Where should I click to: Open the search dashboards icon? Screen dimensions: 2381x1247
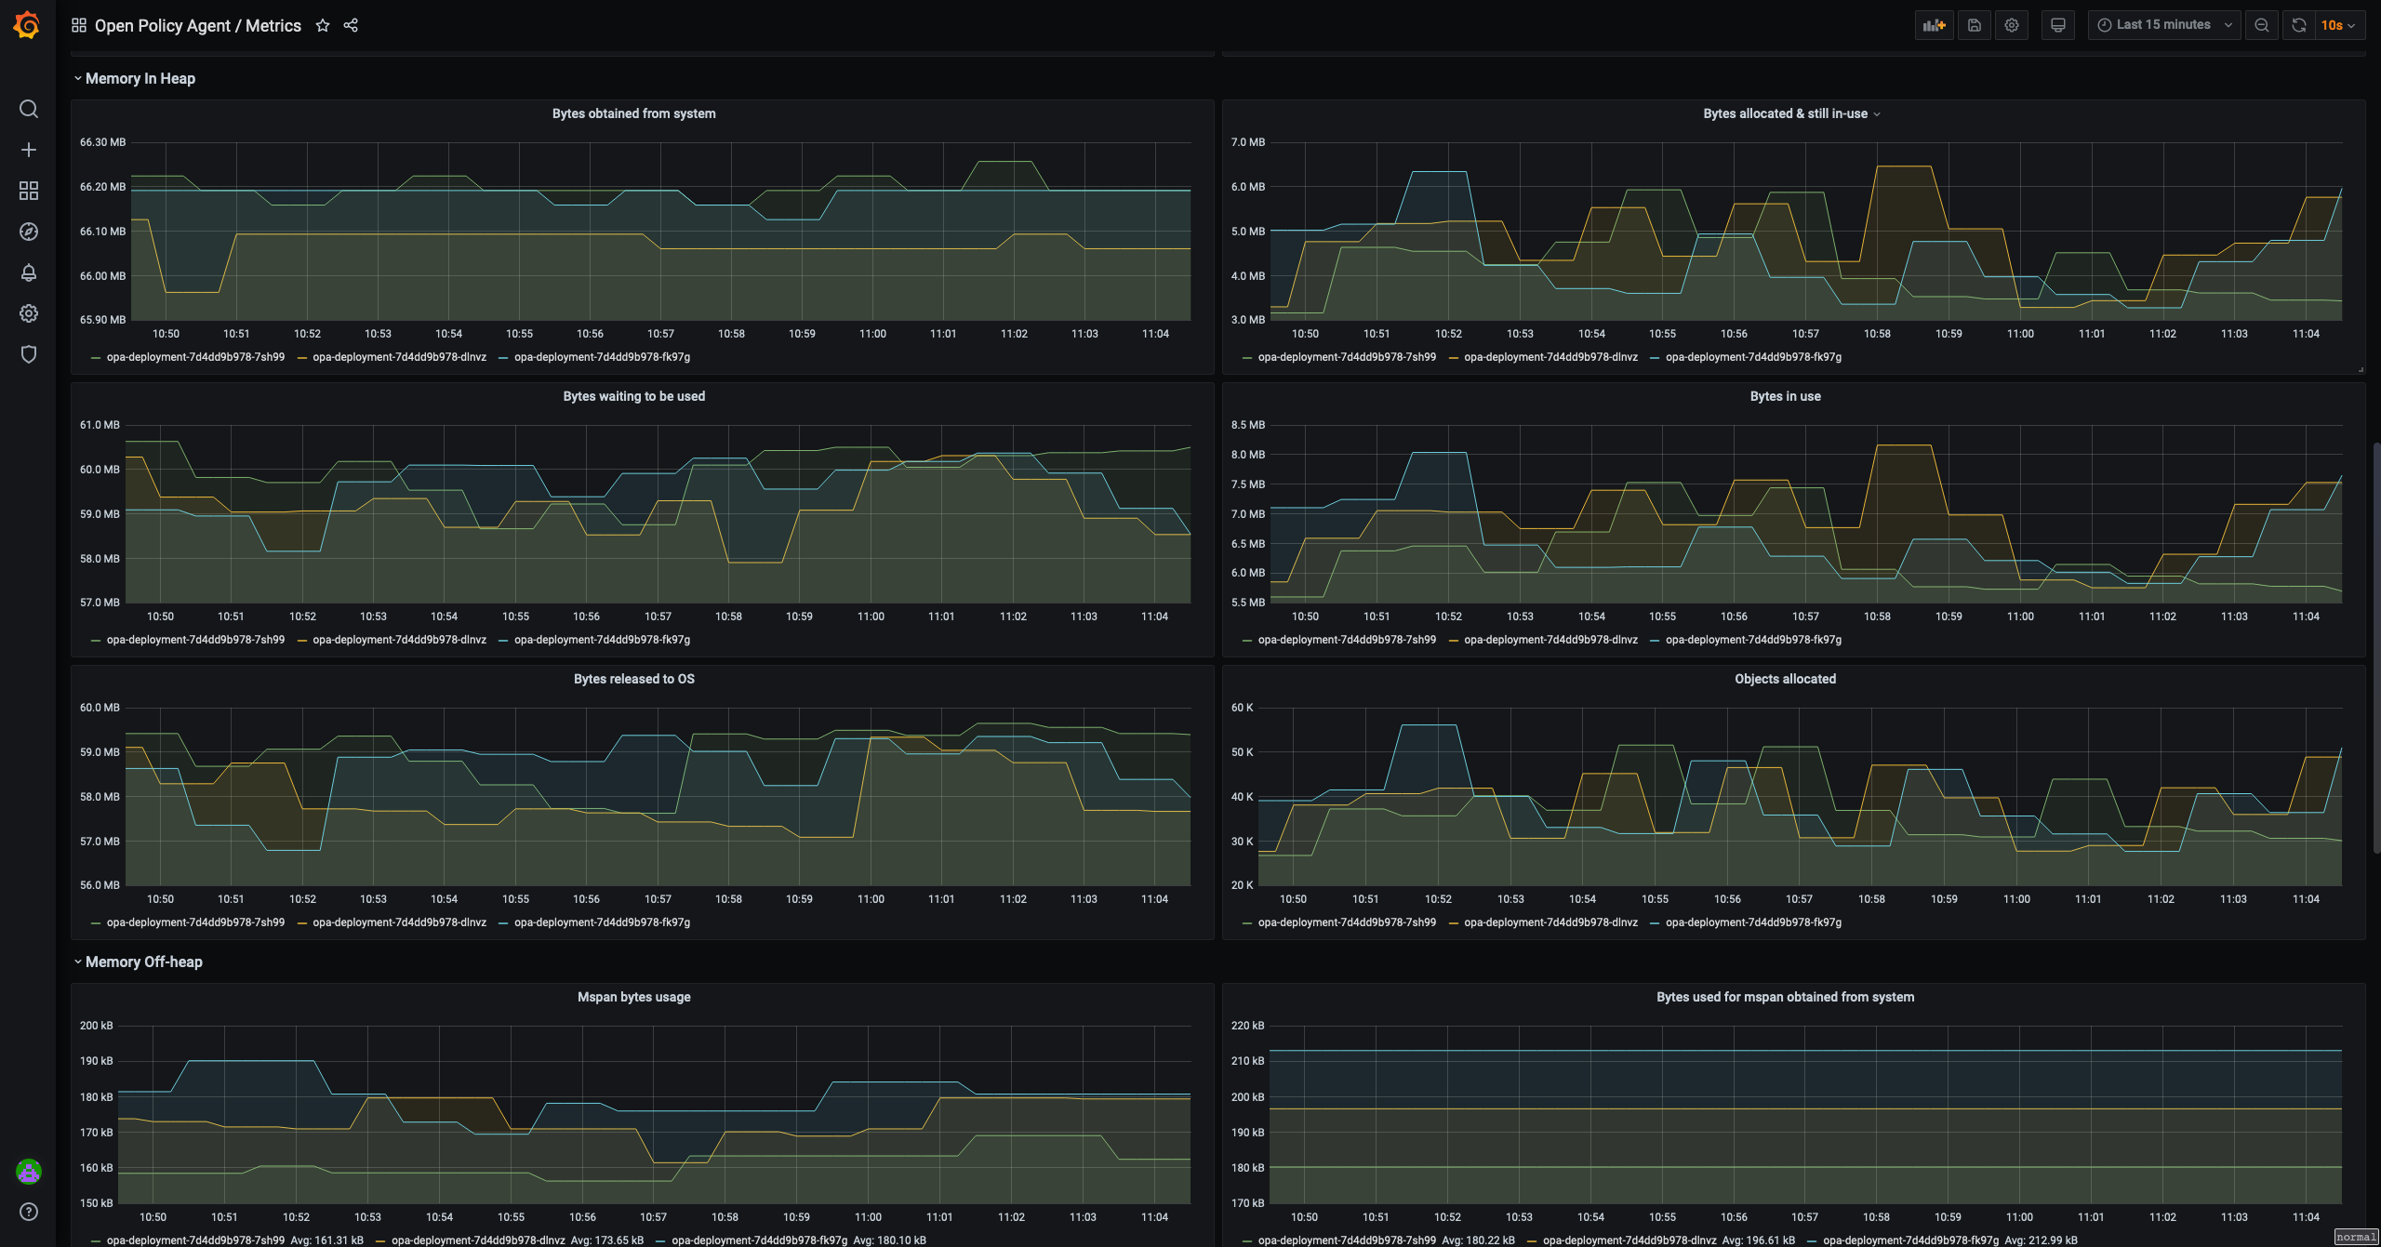pyautogui.click(x=29, y=109)
